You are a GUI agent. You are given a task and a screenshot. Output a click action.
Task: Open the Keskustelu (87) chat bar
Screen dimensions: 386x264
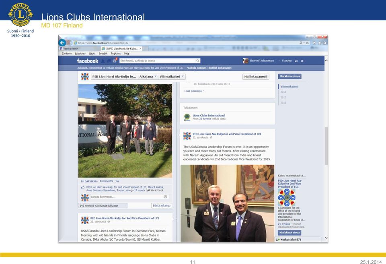click(298, 239)
